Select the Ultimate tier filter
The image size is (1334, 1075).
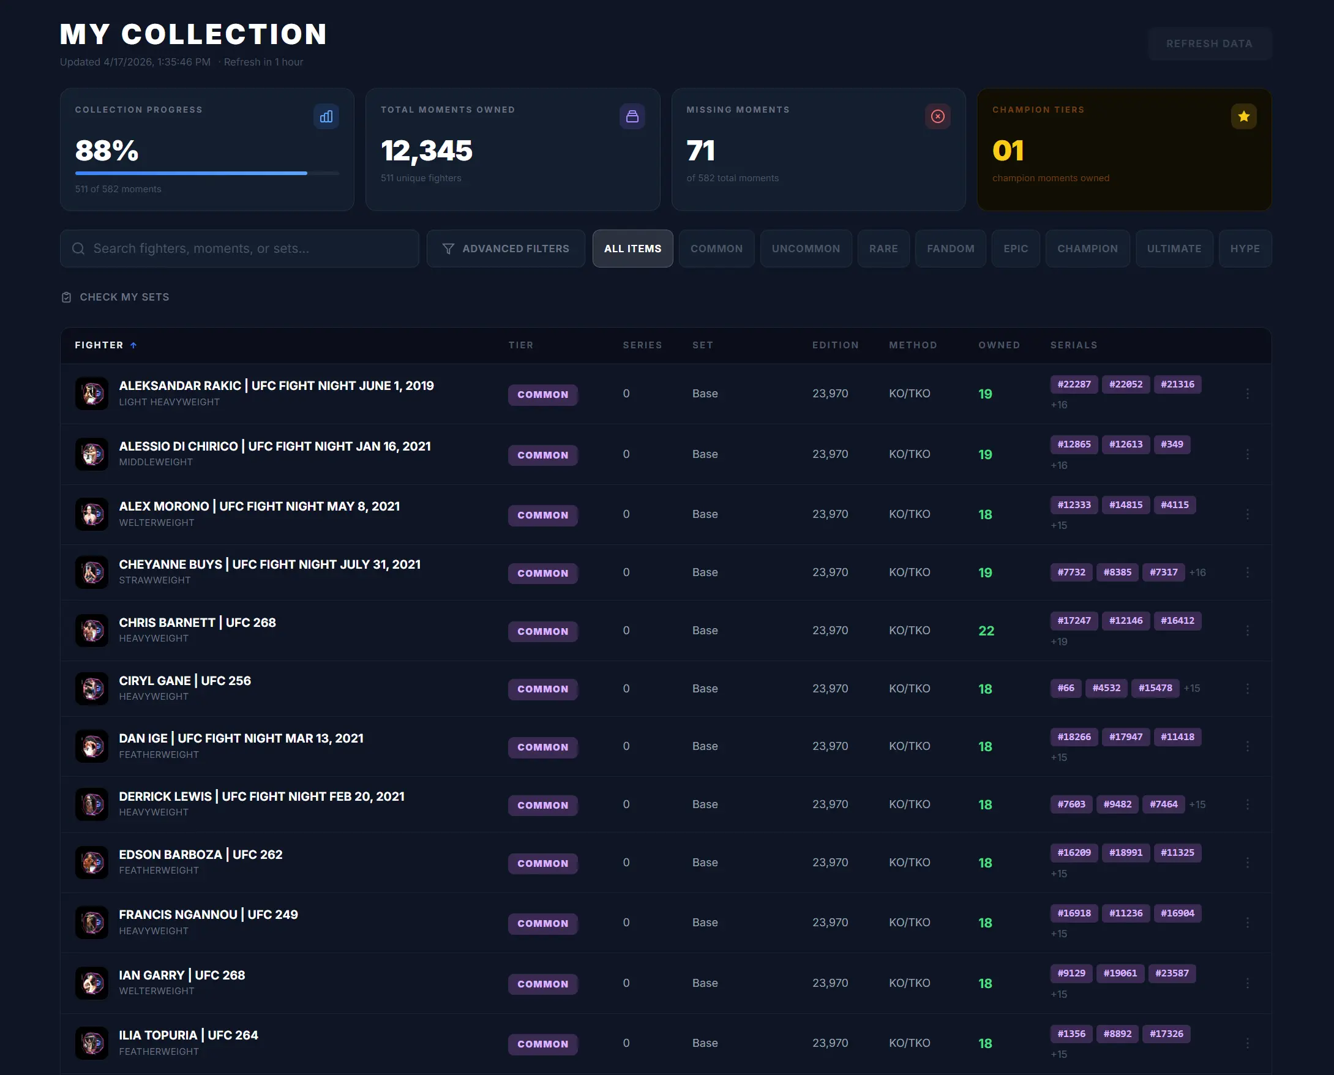coord(1174,249)
